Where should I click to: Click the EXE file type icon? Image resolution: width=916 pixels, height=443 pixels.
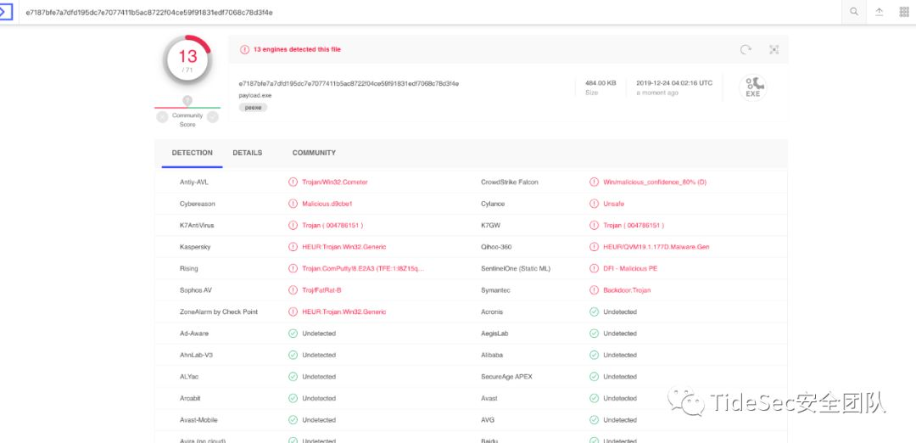(x=752, y=87)
